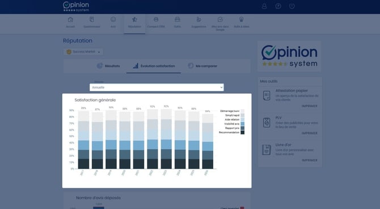Click the Attestation papier document icon
Image resolution: width=380 pixels, height=209 pixels.
pyautogui.click(x=267, y=95)
